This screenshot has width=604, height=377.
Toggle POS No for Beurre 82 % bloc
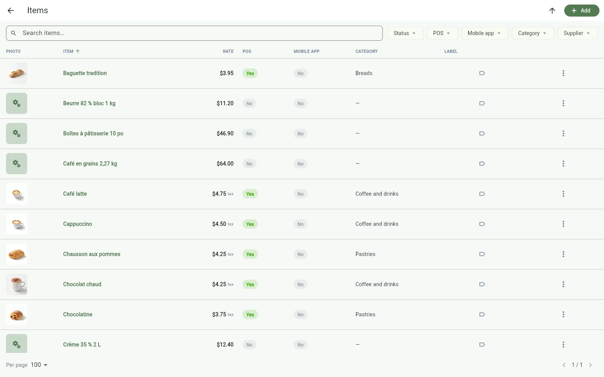coord(249,103)
